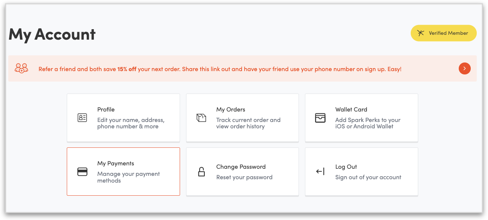Click the My Payments credit card icon

(82, 172)
